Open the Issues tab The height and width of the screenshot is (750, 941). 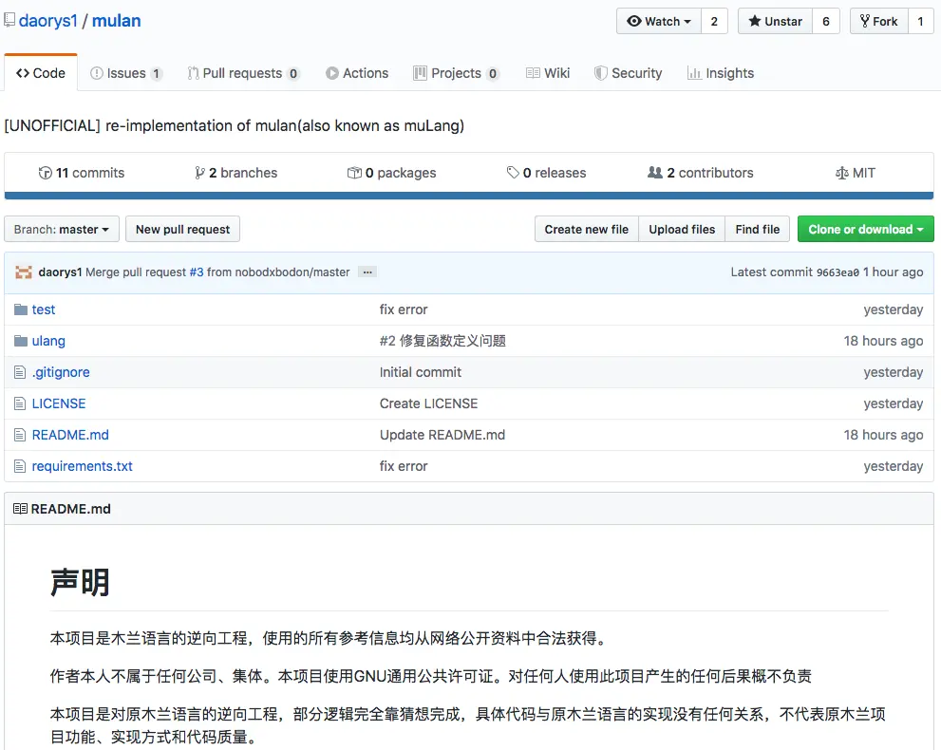click(x=126, y=73)
